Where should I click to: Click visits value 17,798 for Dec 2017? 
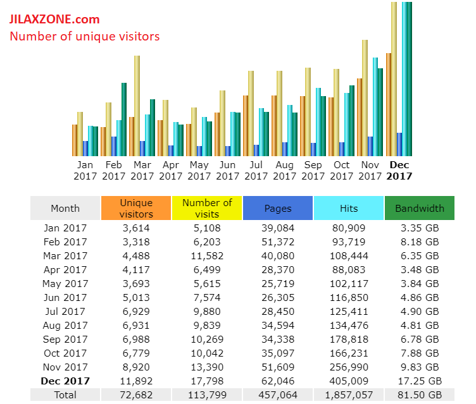pos(207,381)
